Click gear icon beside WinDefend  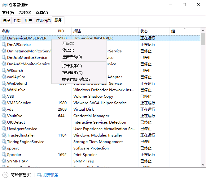[4, 83]
